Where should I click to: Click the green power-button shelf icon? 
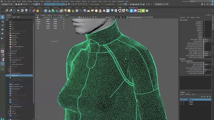pyautogui.click(x=143, y=11)
